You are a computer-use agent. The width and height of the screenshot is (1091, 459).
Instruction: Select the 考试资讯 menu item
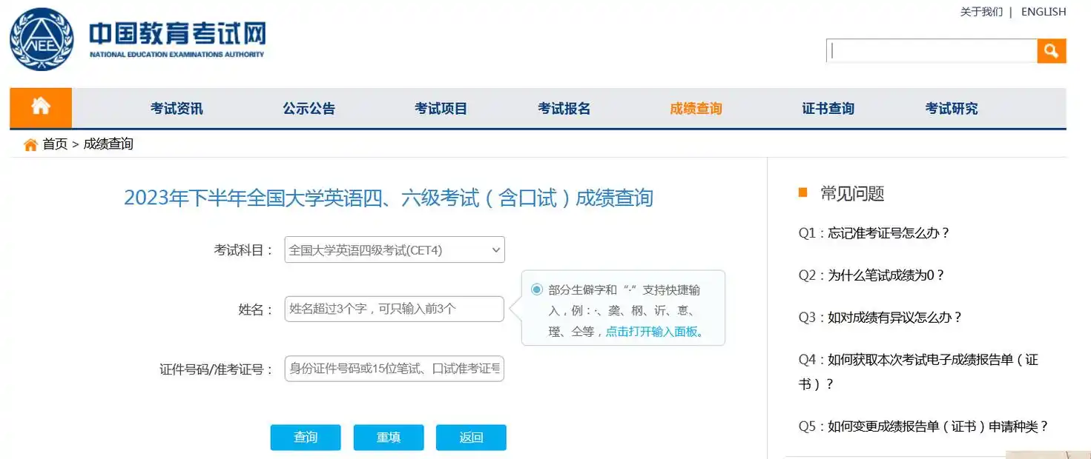tap(176, 107)
